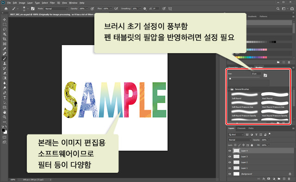Click the Change Screen Mode icon

[5, 142]
